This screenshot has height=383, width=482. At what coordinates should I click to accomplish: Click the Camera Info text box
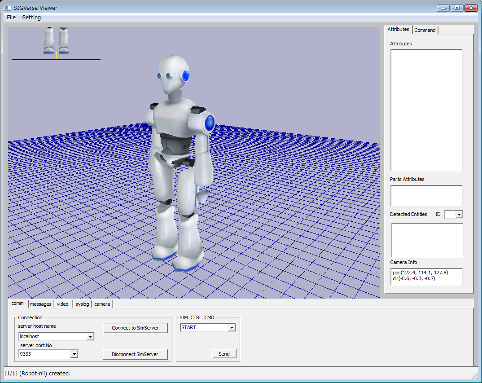tap(426, 276)
